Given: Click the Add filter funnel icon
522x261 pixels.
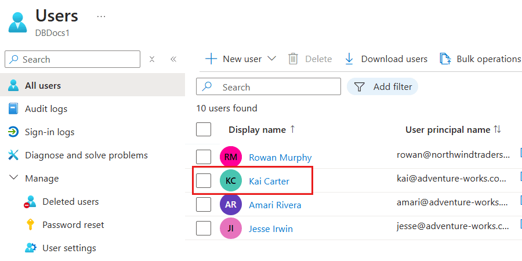Looking at the screenshot, I should [360, 87].
